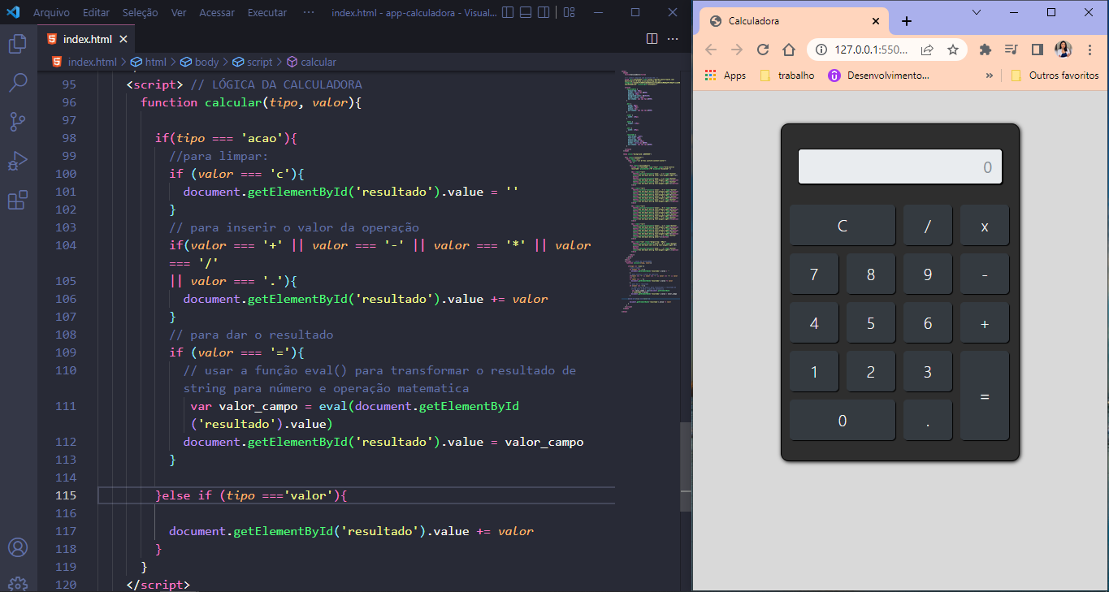1109x592 pixels.
Task: Open VS Code settings gear
Action: coord(18,582)
